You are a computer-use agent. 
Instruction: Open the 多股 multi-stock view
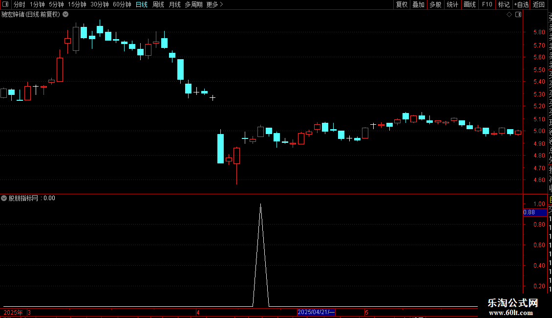[x=435, y=4]
